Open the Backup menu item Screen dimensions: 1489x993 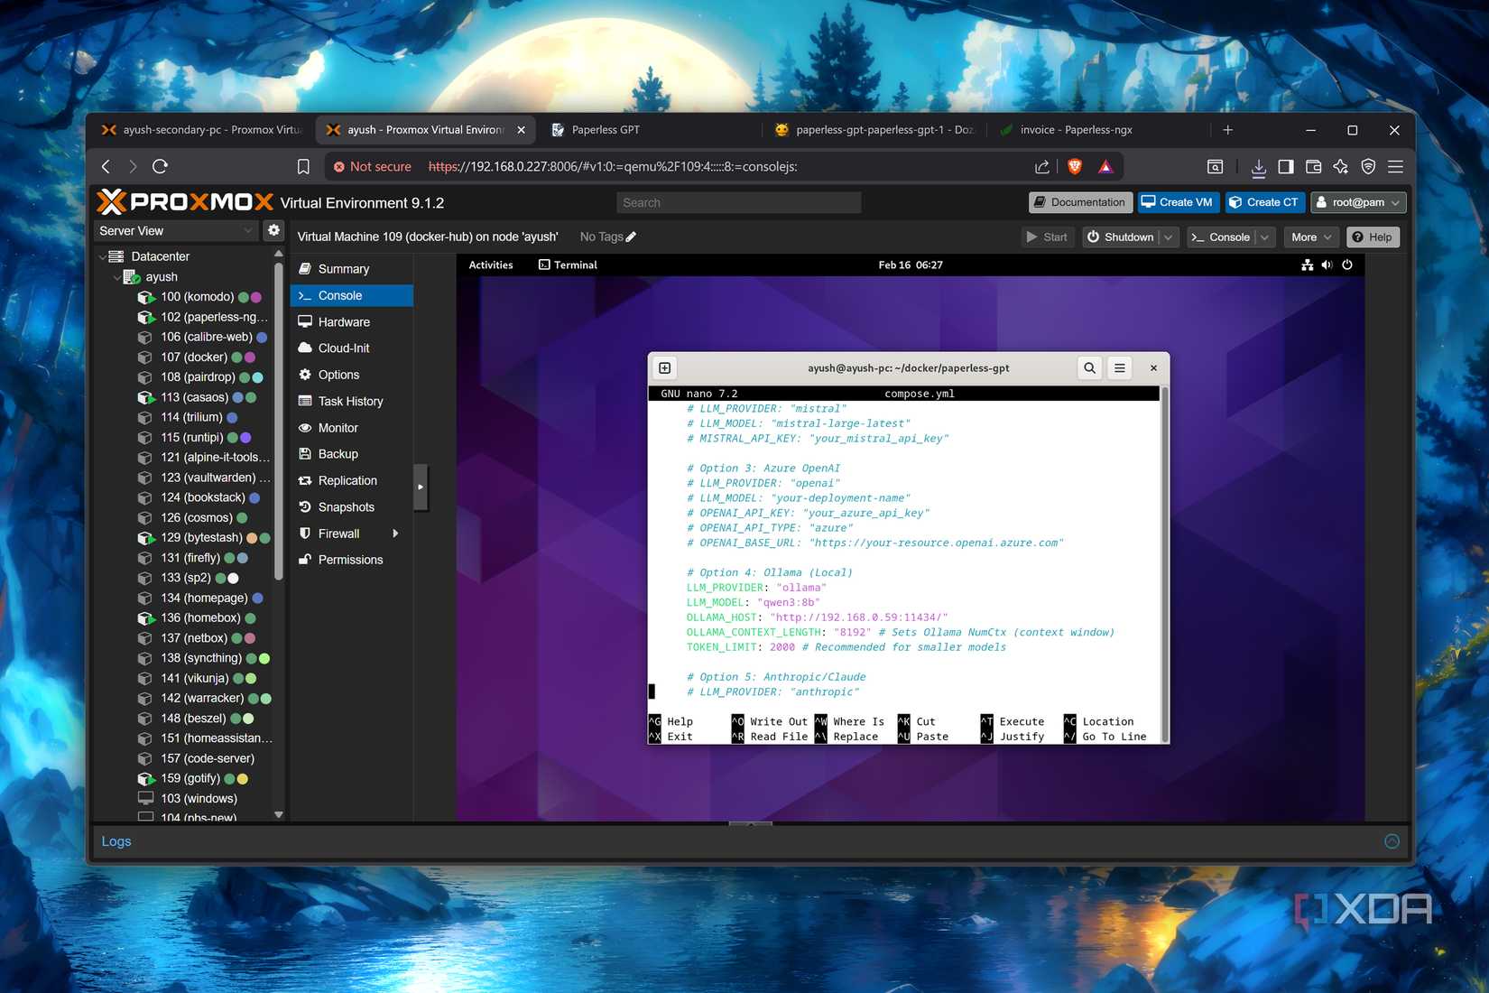(352, 454)
